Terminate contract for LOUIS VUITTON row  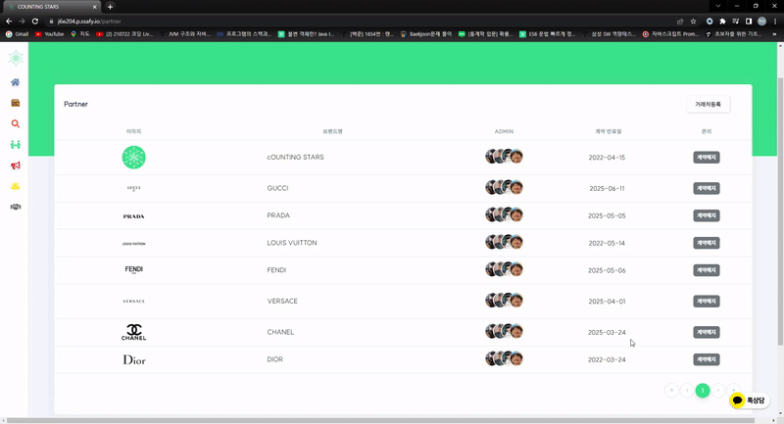coord(706,243)
